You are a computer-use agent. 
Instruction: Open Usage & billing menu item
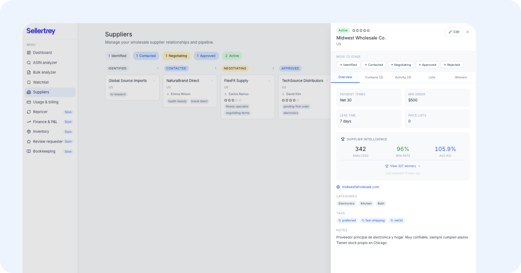coord(50,102)
